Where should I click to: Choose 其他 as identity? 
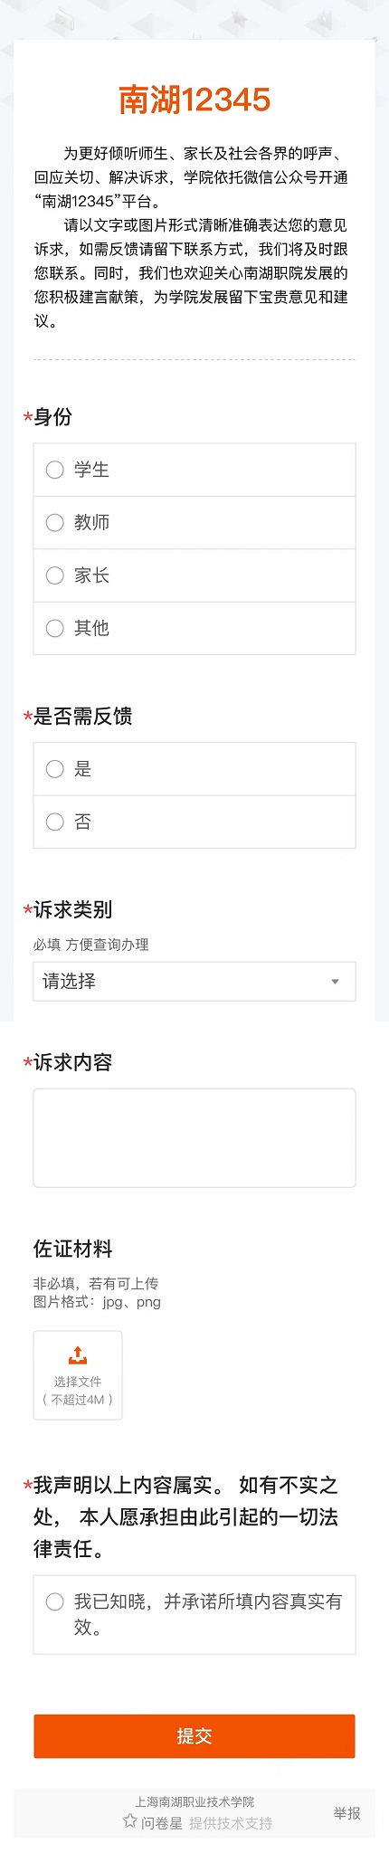coord(194,628)
